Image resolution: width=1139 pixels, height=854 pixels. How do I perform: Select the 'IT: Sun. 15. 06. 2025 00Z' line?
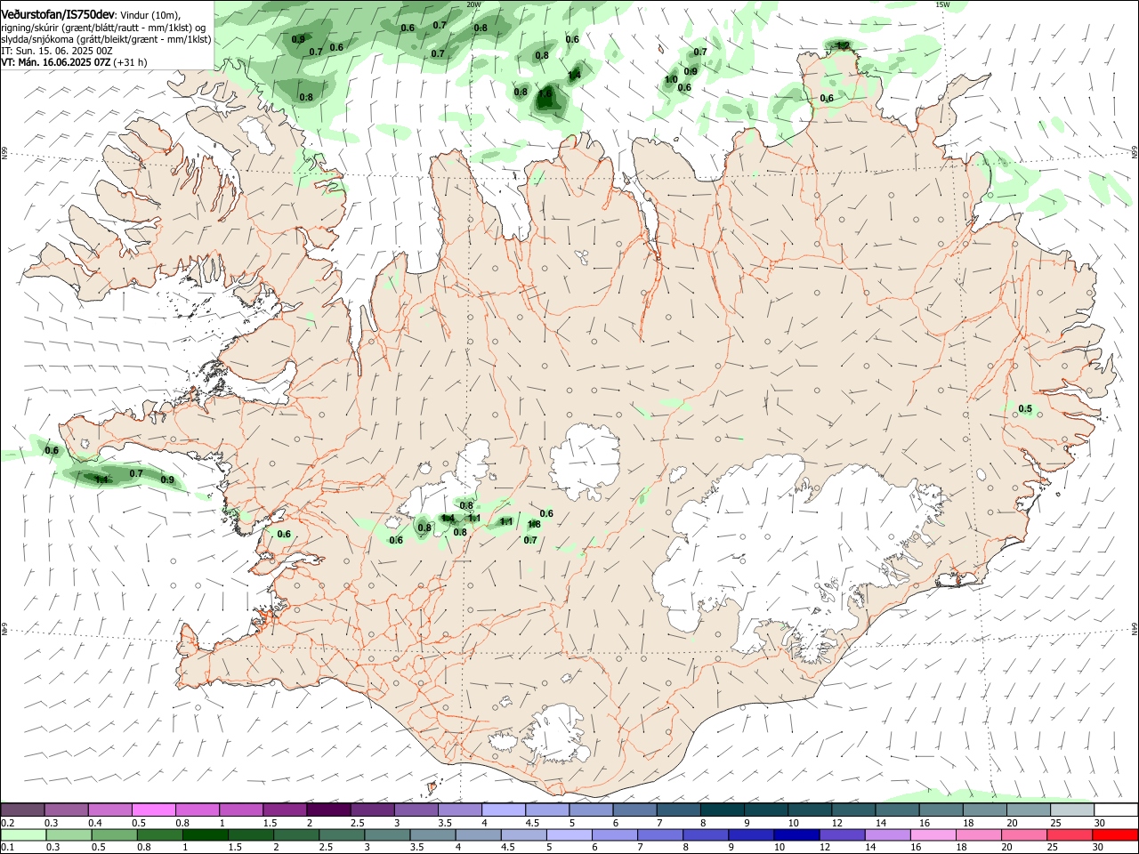pos(56,51)
